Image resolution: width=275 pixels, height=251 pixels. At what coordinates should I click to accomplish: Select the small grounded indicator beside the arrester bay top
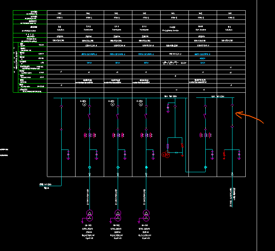[168, 108]
